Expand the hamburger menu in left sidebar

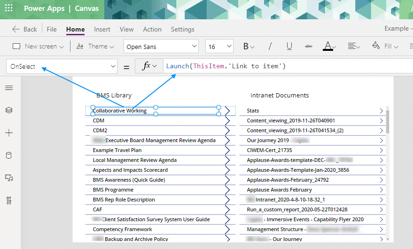point(9,88)
